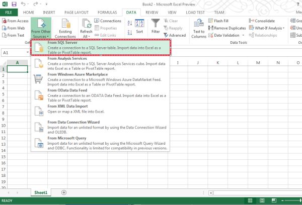Click horizontal scrollbar left arrow

pyautogui.click(x=211, y=193)
